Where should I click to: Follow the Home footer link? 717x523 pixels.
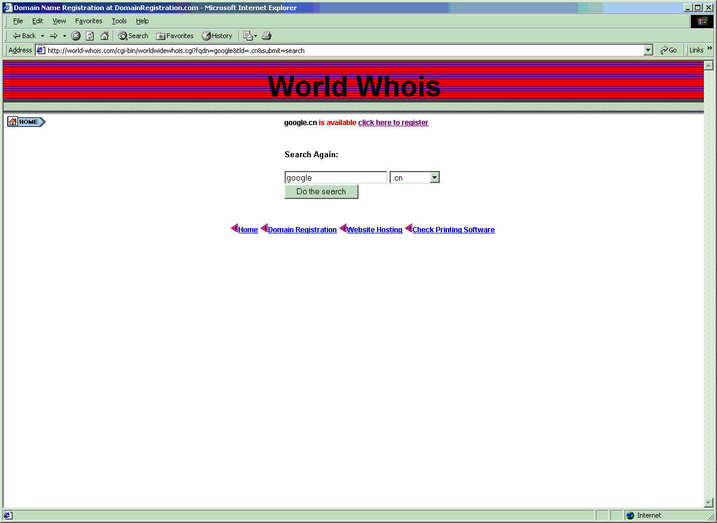coord(248,230)
